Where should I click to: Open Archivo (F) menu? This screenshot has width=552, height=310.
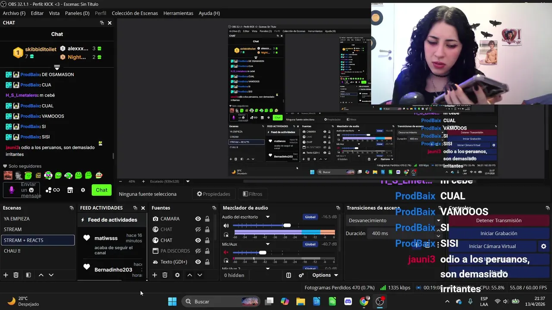(14, 13)
